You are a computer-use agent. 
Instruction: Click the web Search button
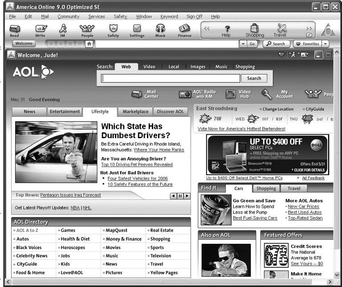tap(254, 78)
